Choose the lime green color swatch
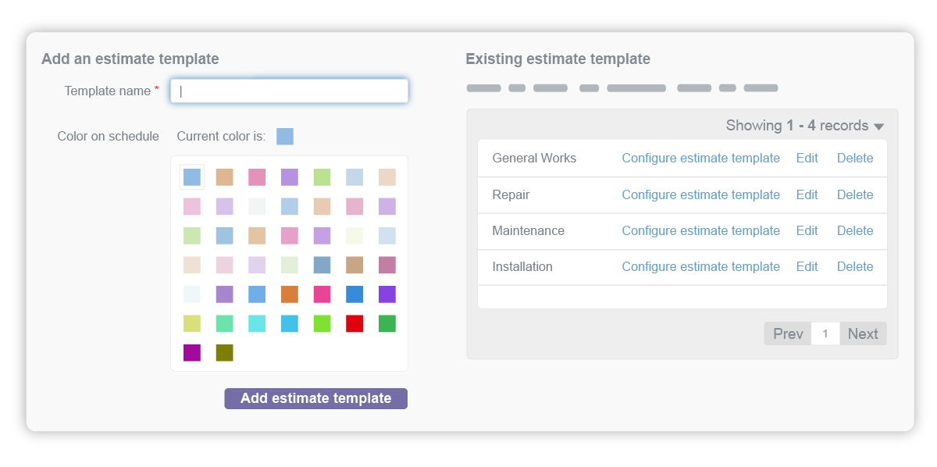This screenshot has width=937, height=467. point(322,323)
